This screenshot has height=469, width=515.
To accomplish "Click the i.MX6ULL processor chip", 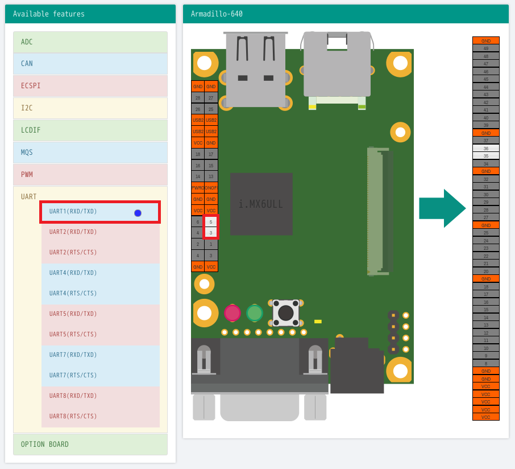I will click(x=261, y=204).
